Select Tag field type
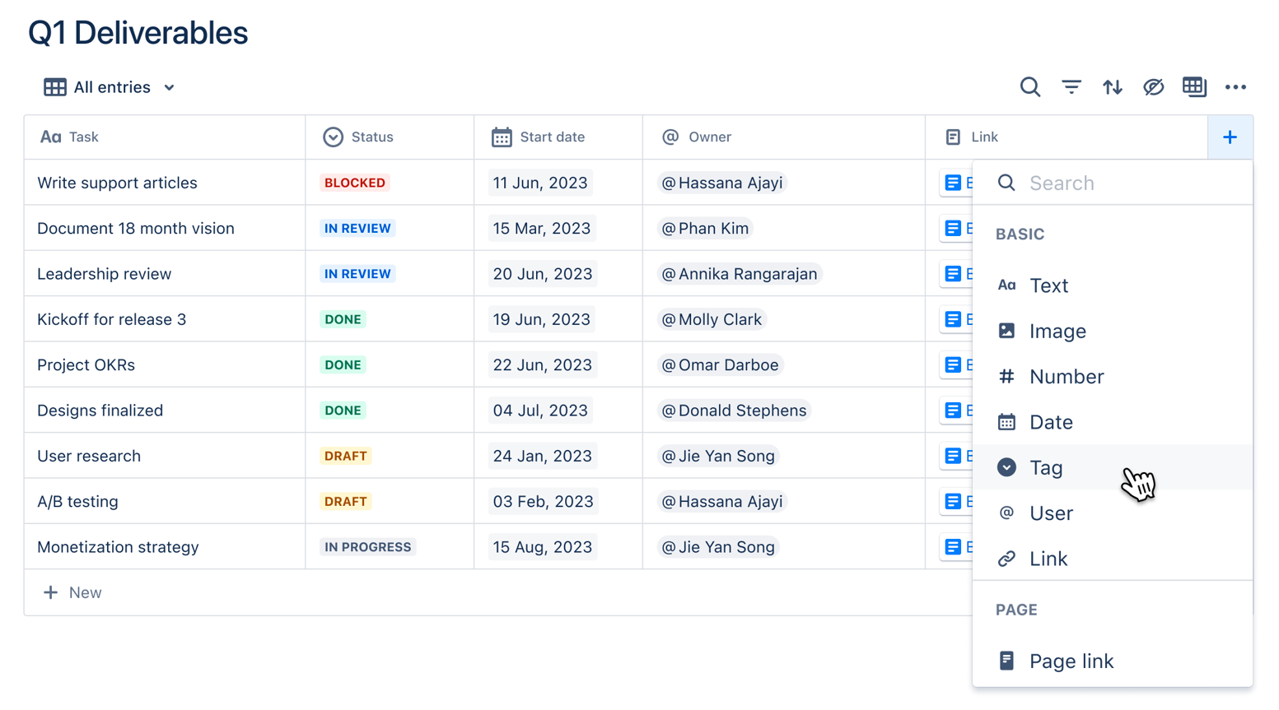Viewport: 1279px width, 710px height. (1113, 467)
